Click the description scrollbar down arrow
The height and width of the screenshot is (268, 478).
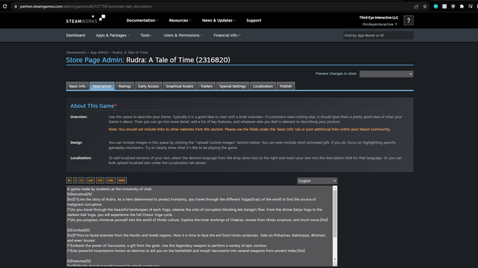(x=335, y=259)
